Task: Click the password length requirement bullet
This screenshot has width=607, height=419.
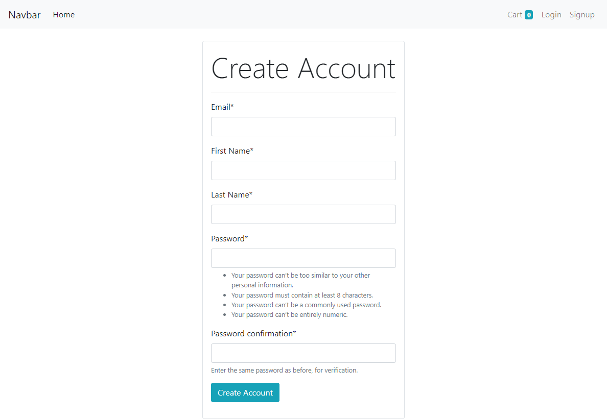Action: coord(302,295)
